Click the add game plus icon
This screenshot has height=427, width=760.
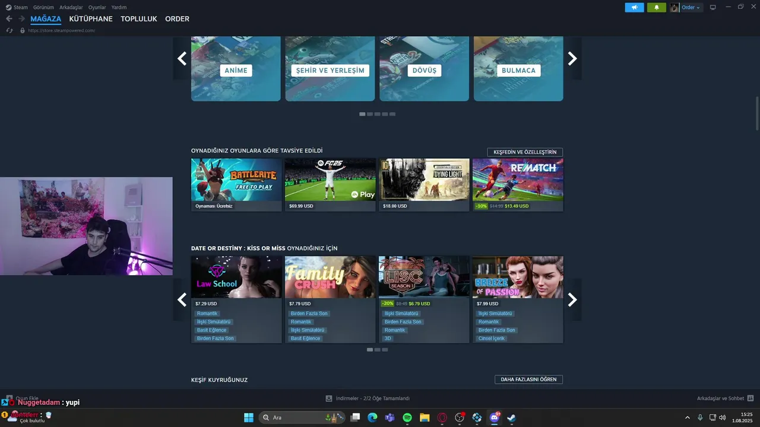9,399
